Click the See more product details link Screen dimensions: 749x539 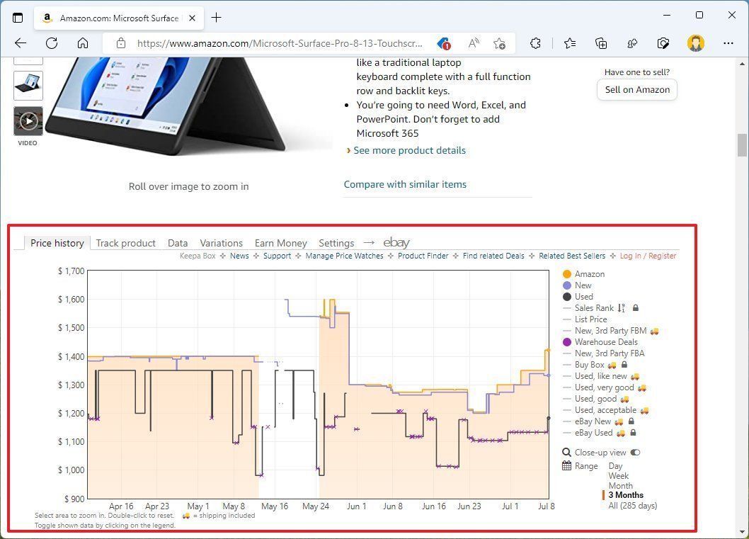pos(409,150)
